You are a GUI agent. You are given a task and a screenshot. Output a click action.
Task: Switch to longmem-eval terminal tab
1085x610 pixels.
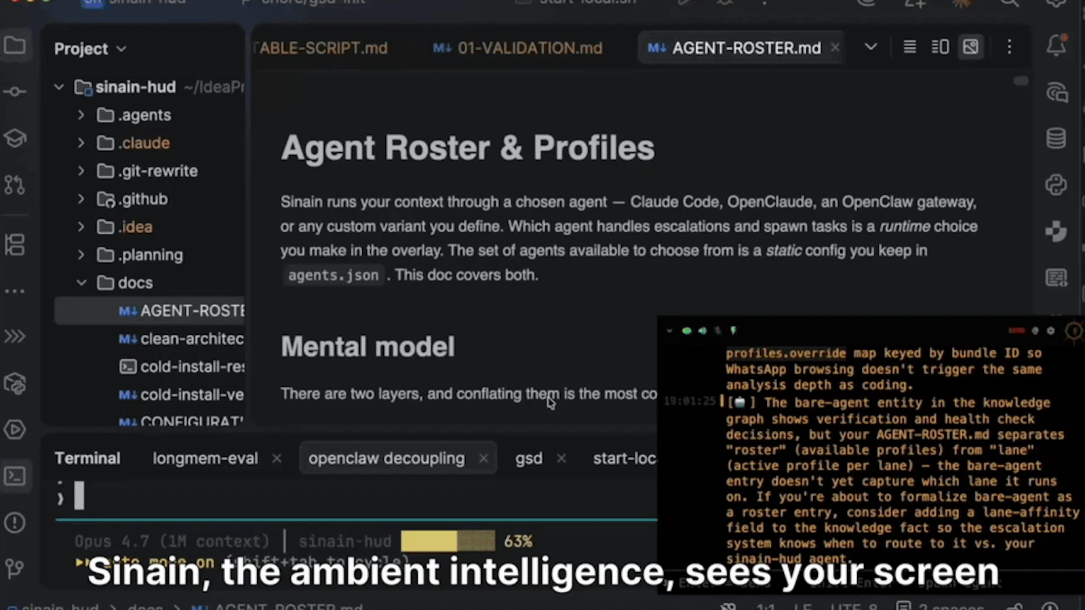[x=205, y=458]
